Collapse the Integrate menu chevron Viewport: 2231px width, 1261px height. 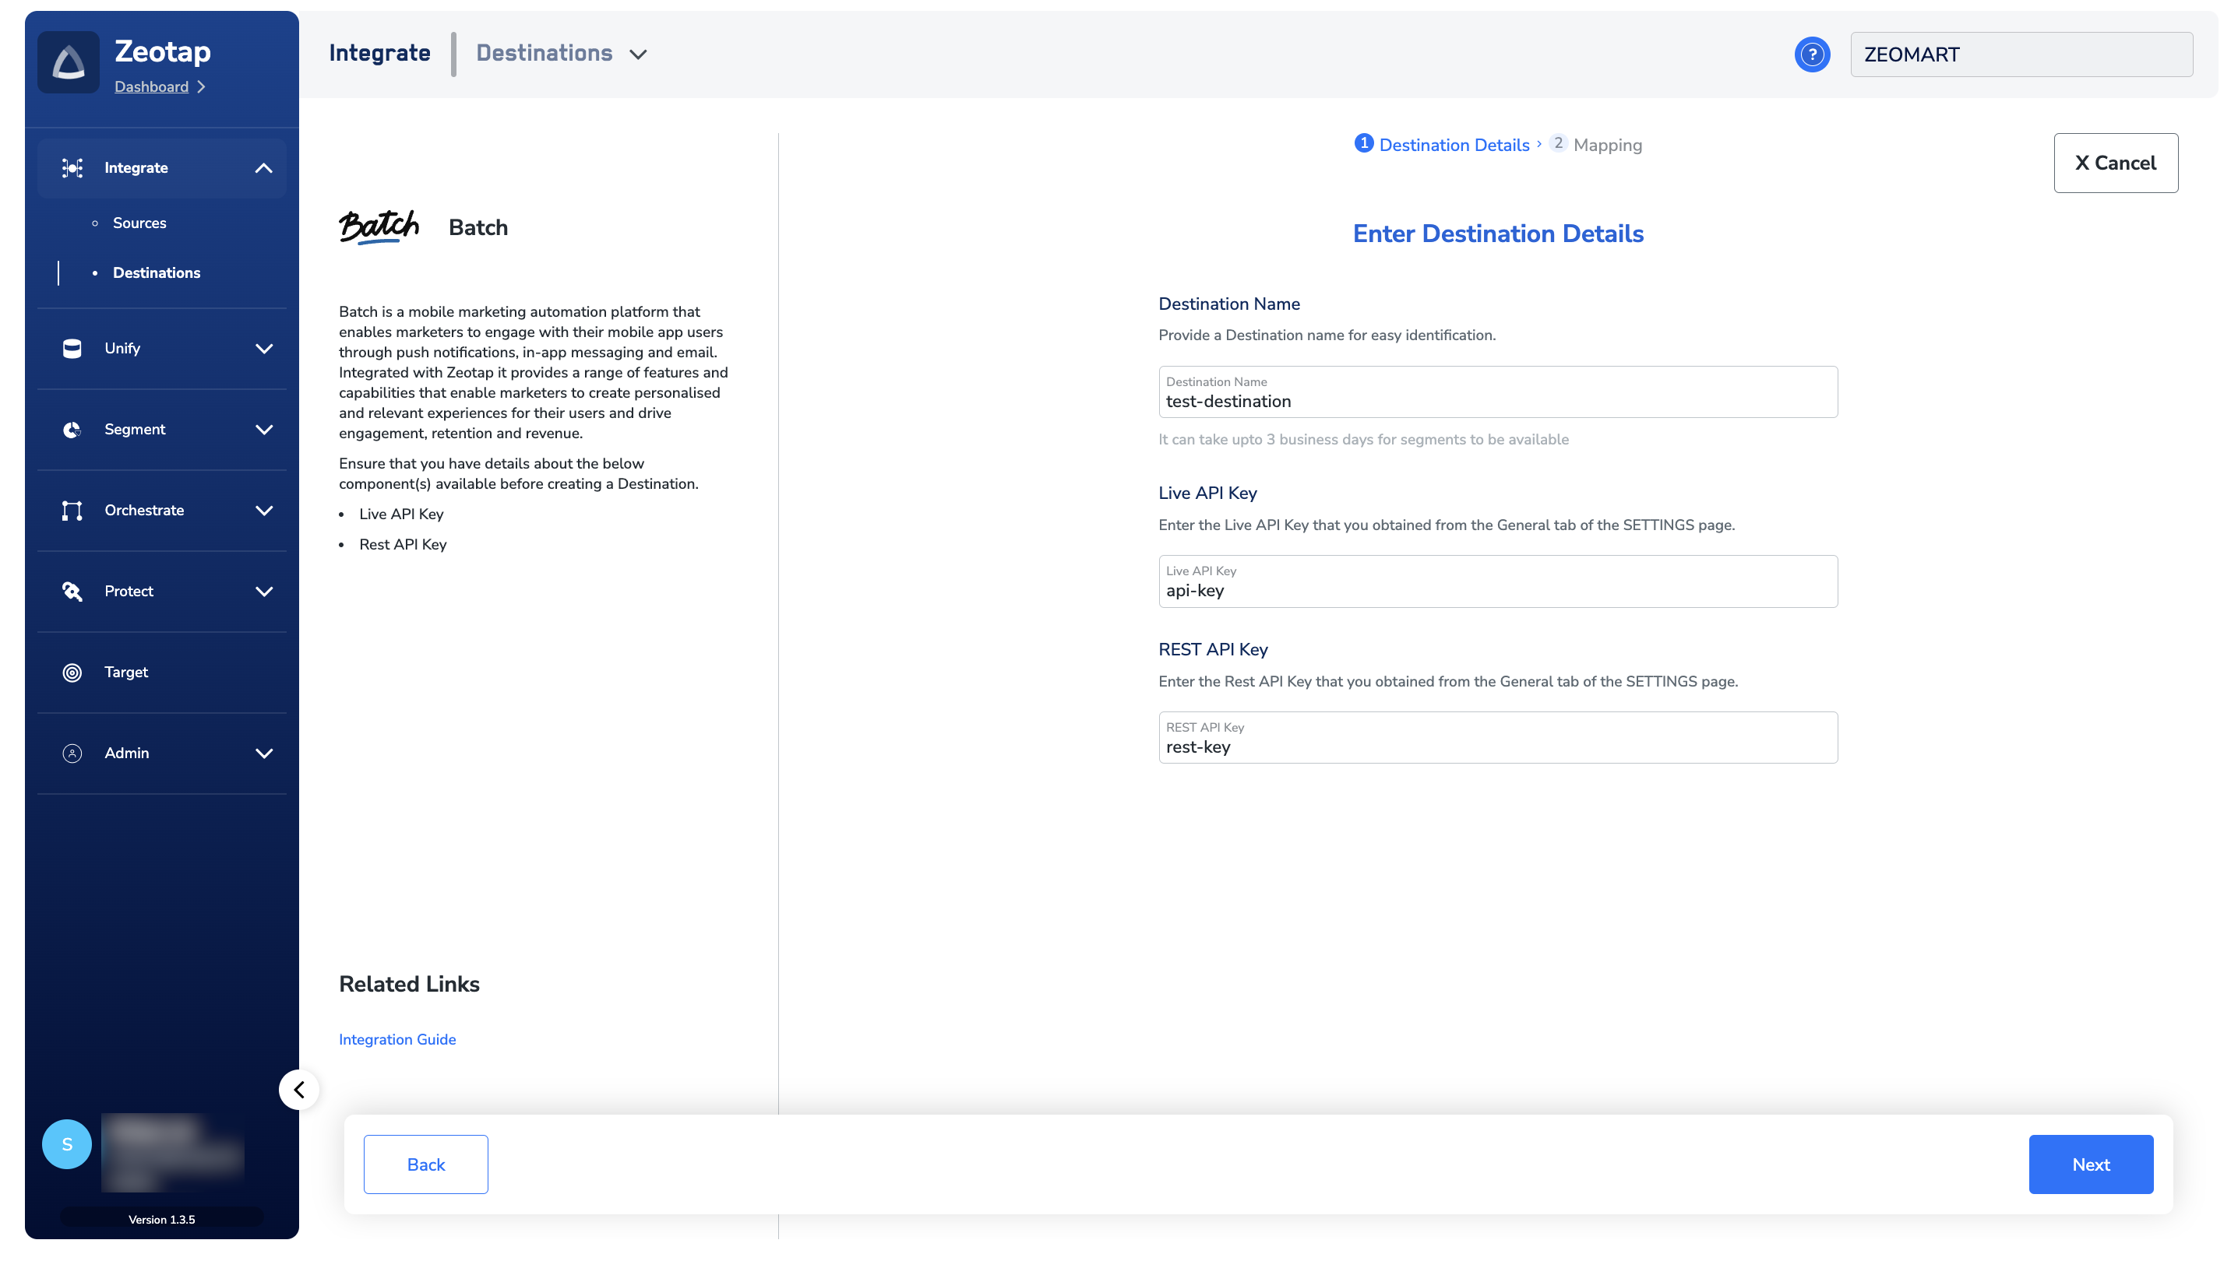tap(263, 168)
